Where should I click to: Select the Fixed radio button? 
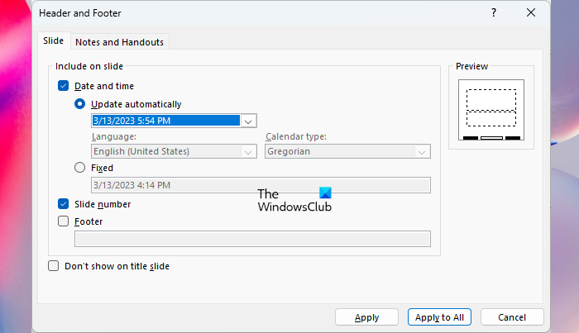[x=79, y=168]
